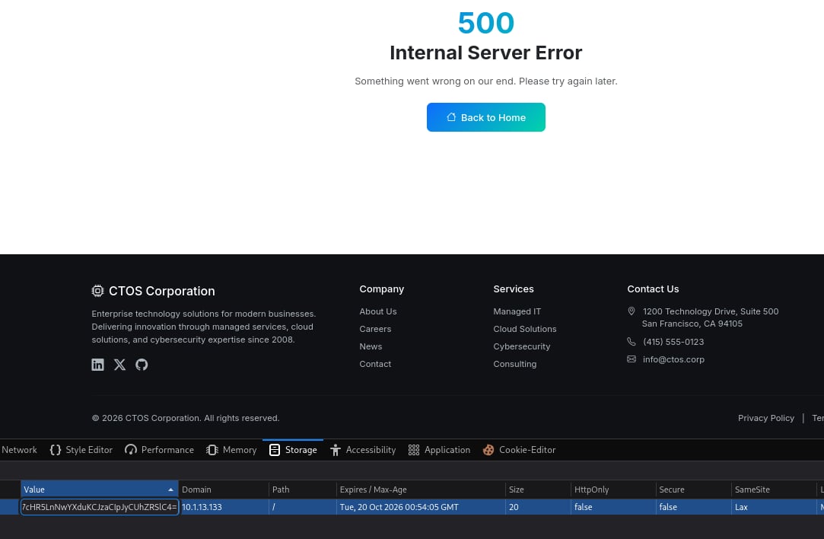Sort by the Expires / Max-Age column
This screenshot has height=539, width=824.
click(x=421, y=490)
